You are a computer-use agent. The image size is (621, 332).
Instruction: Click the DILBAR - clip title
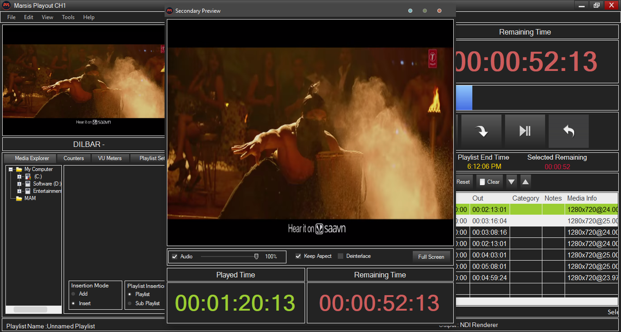coord(89,145)
